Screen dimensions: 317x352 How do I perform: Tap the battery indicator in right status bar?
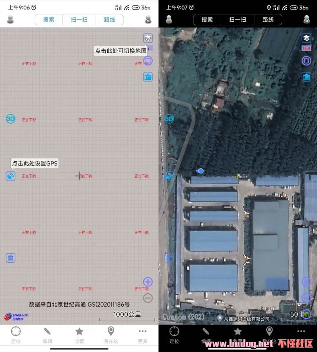pos(294,8)
